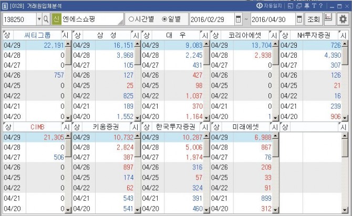Screen dimensions: 352x216
Task: Click the 미래에셋 broker header
Action: (245, 127)
